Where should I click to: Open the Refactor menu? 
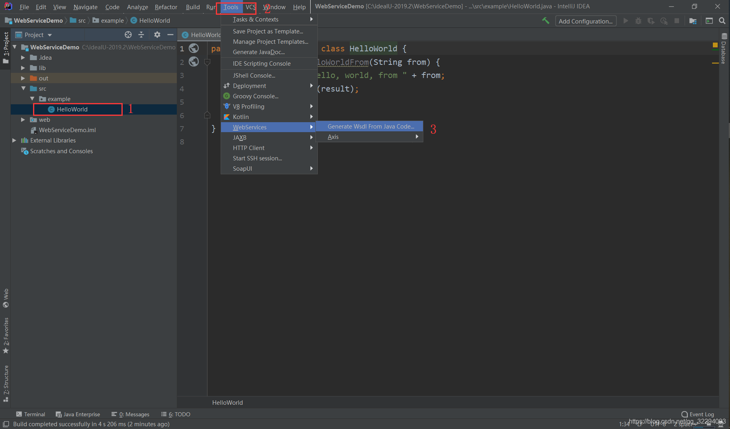pyautogui.click(x=166, y=7)
